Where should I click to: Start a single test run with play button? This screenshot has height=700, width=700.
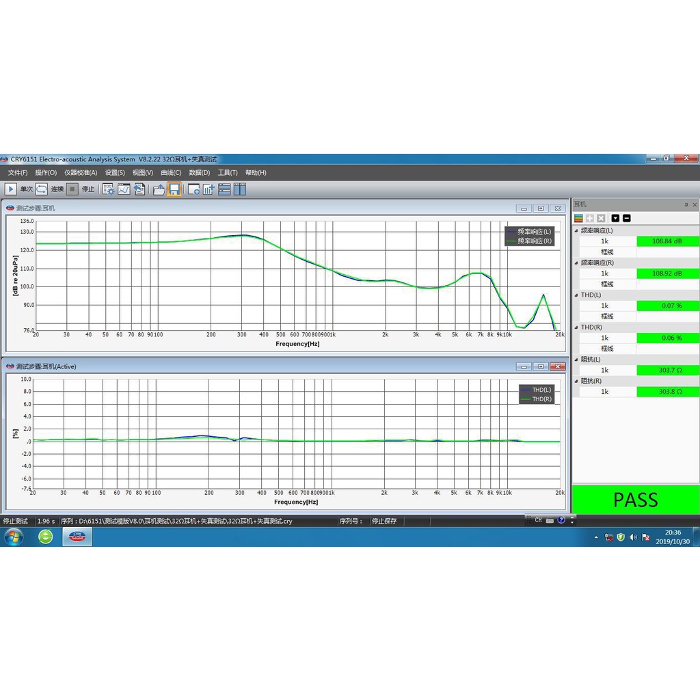click(11, 189)
